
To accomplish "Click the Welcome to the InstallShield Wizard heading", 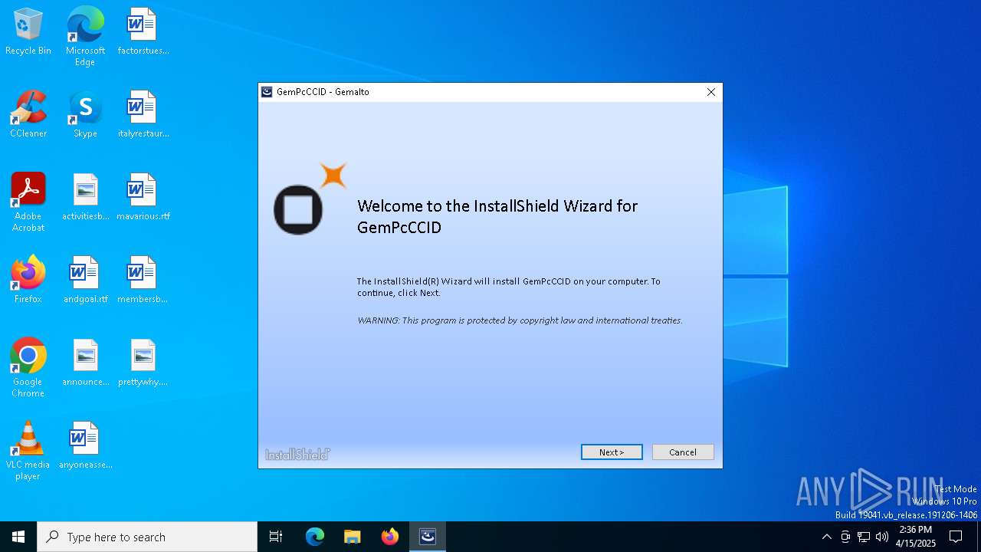I will pyautogui.click(x=497, y=216).
